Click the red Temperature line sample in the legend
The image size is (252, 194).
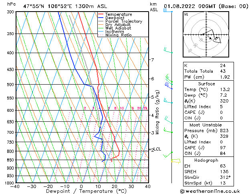coord(101,14)
